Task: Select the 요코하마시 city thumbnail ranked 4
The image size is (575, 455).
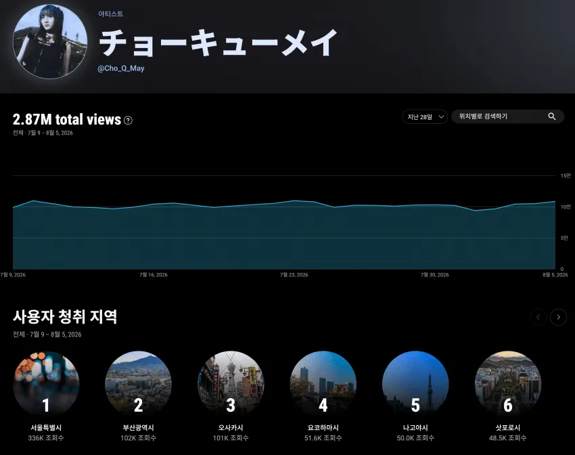Action: click(323, 384)
